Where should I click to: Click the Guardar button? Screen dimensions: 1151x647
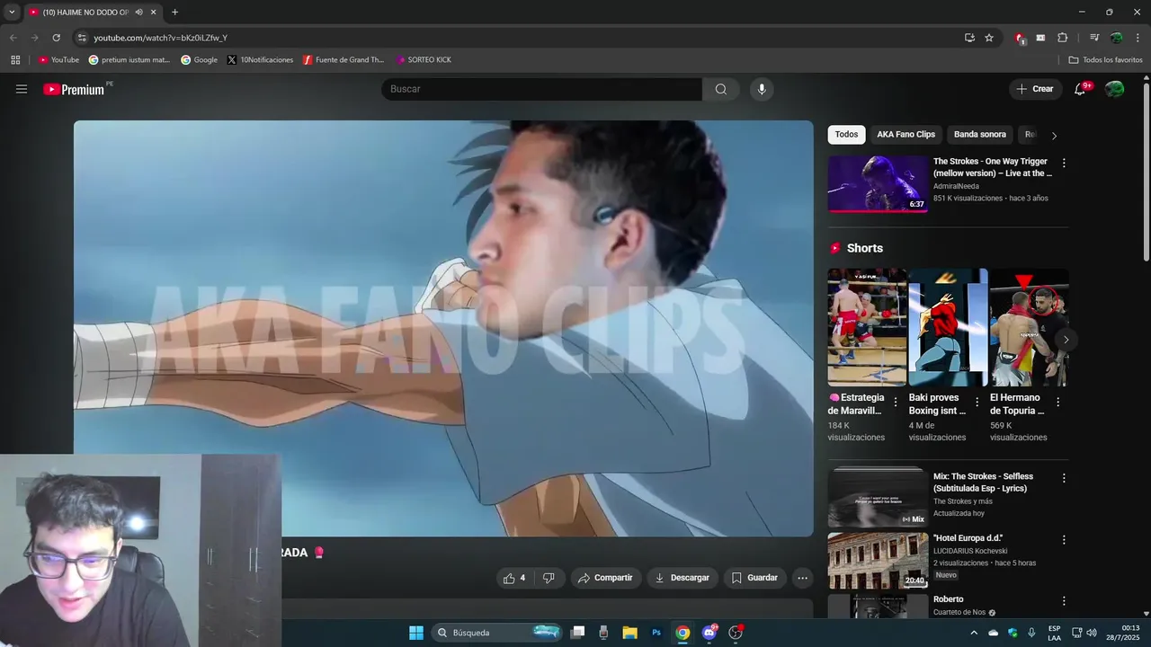pos(754,578)
